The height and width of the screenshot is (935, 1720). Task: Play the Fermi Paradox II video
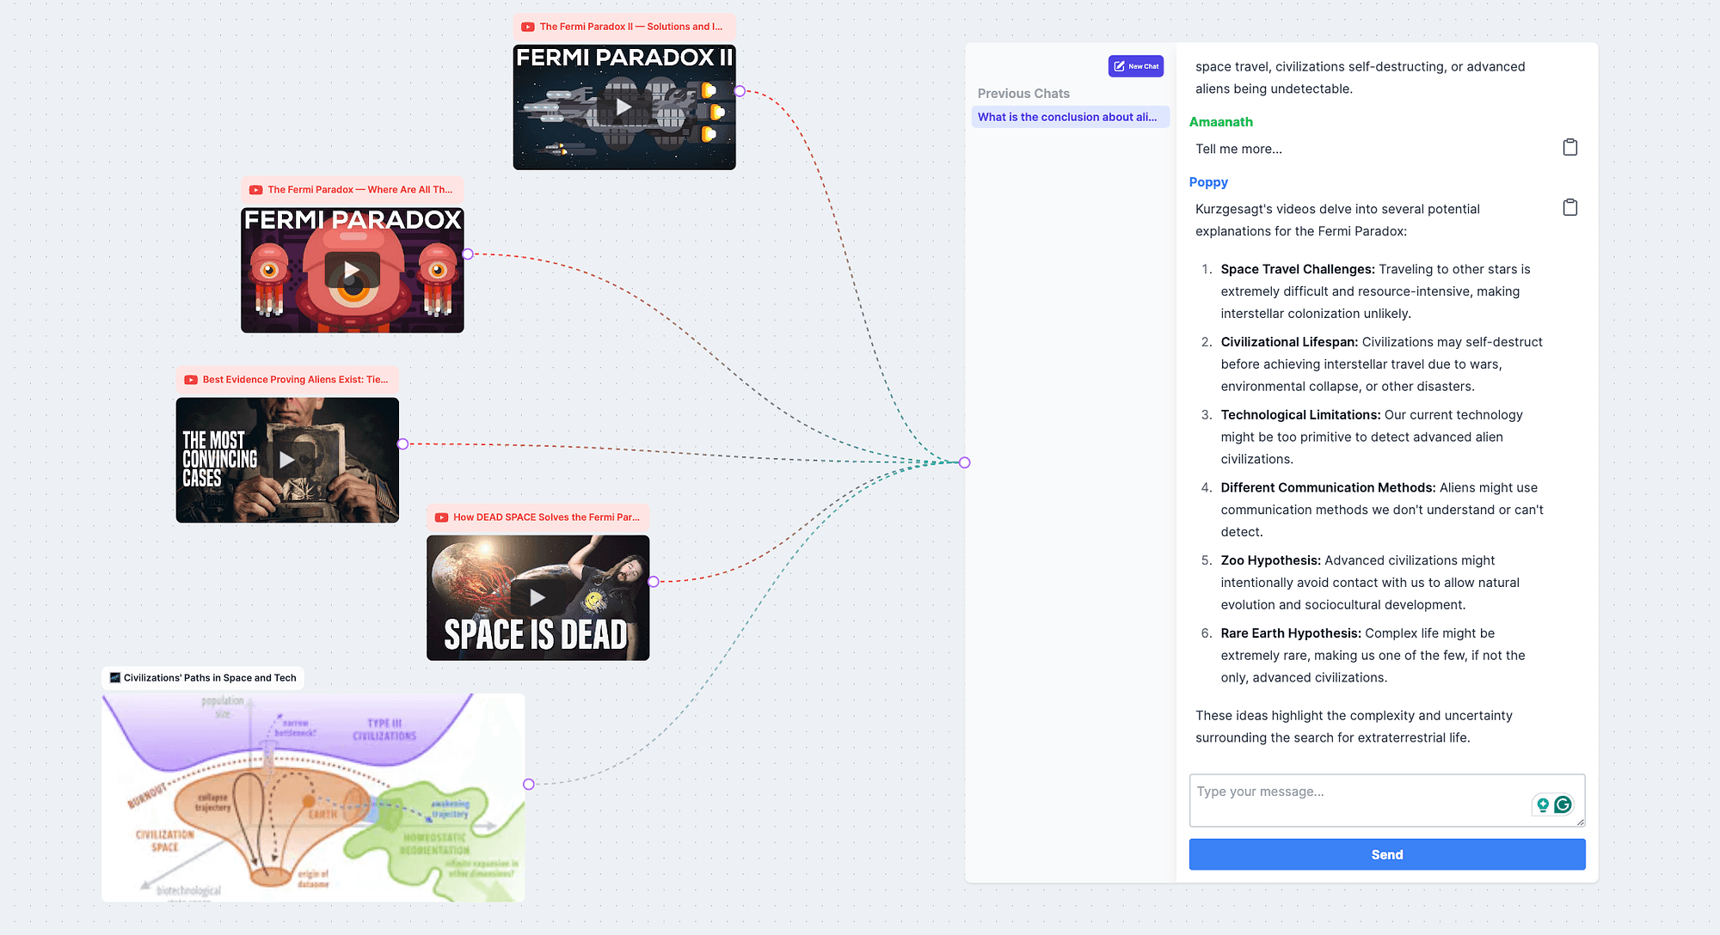pos(623,107)
